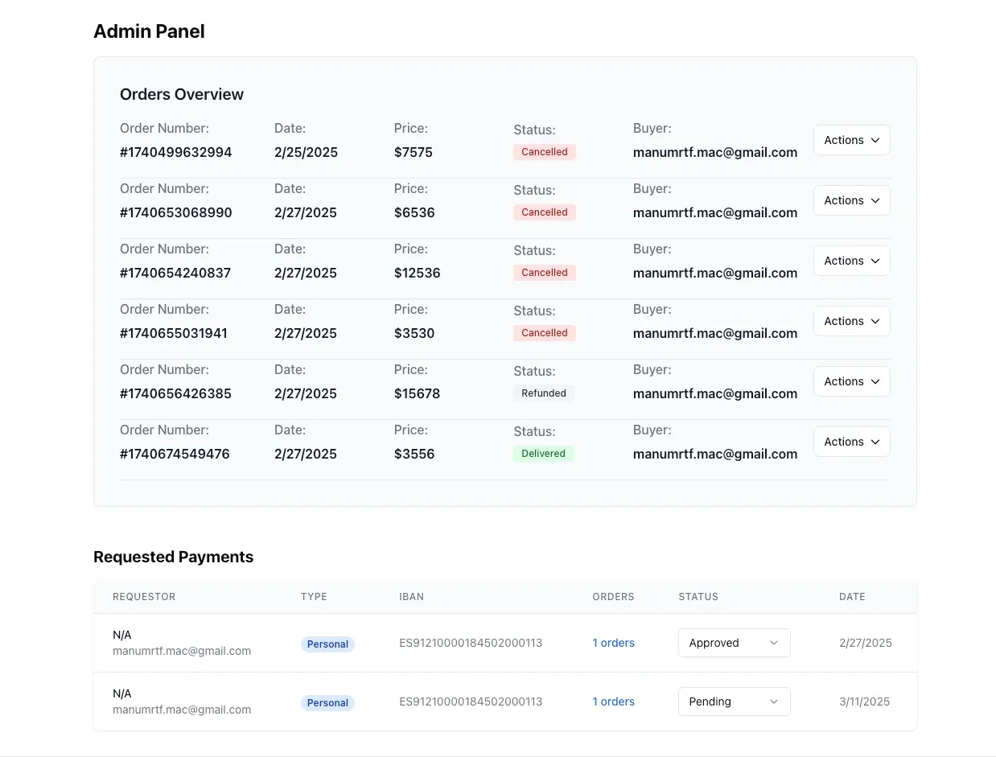This screenshot has height=757, width=996.
Task: Expand Actions for the $12536 order
Action: pyautogui.click(x=851, y=261)
